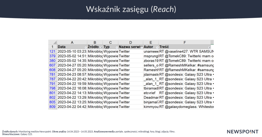The height and width of the screenshot is (137, 262).
Task: Click cell 'RT @vaseline427: WTR SAMSUN'
Action: [186, 51]
